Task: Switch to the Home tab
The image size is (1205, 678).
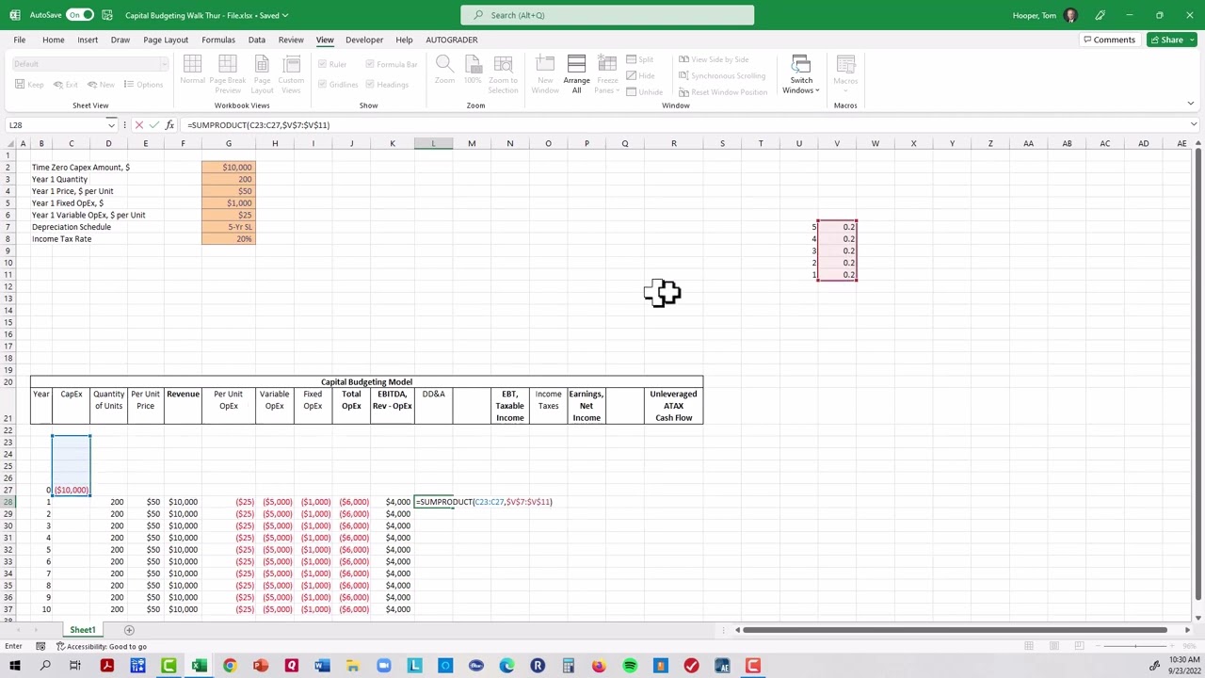Action: (x=53, y=40)
